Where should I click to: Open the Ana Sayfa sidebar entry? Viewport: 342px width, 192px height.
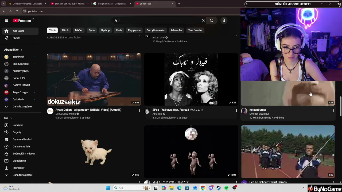[20, 31]
